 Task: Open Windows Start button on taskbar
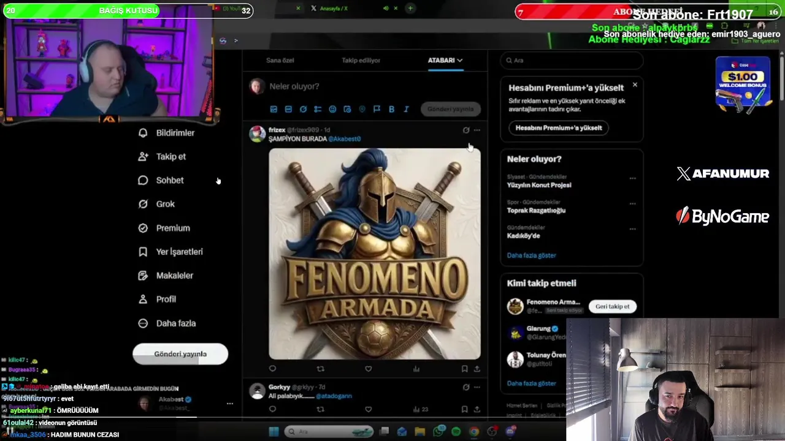274,432
